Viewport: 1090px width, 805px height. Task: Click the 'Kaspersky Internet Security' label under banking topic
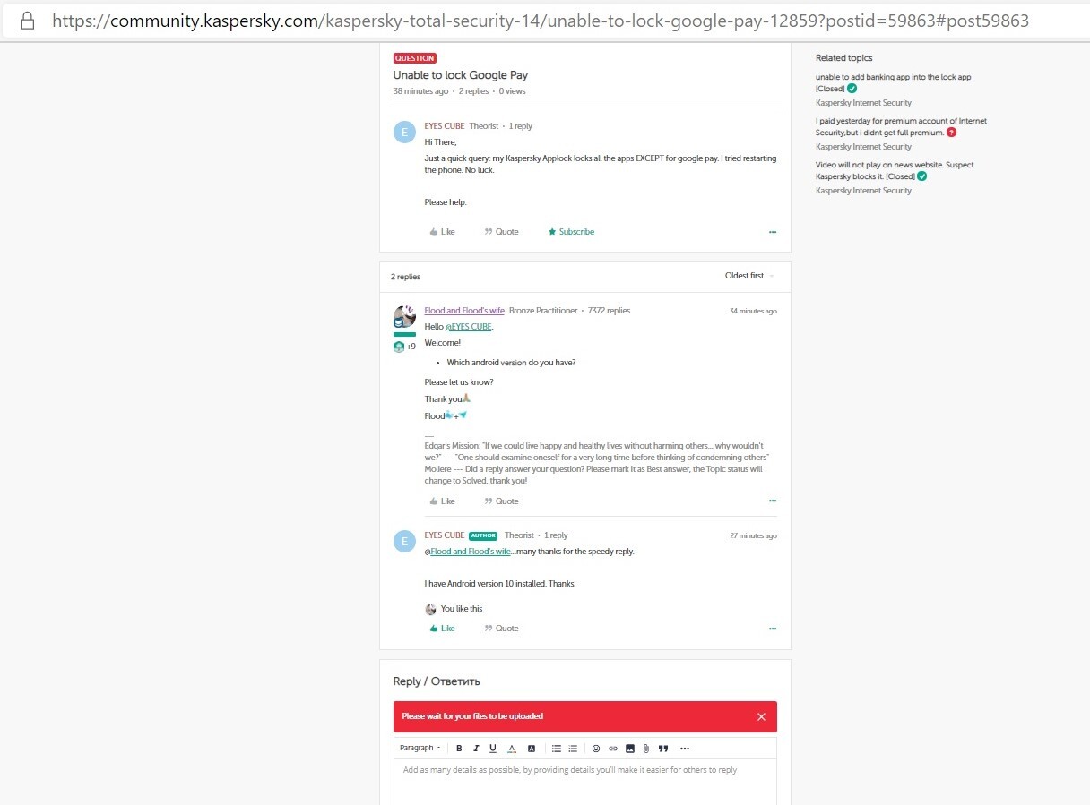click(863, 103)
